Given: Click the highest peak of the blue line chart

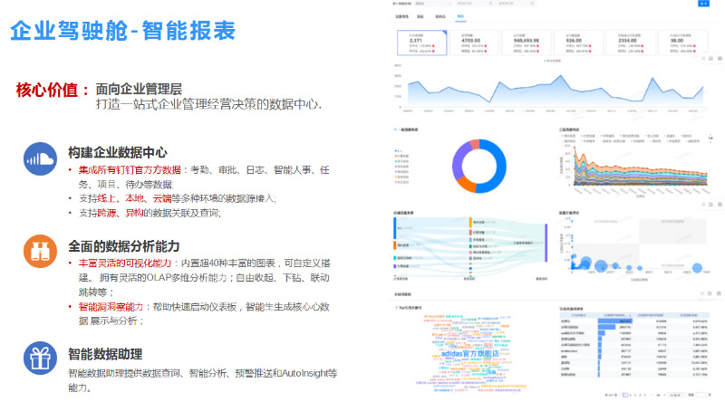Looking at the screenshot, I should click(560, 76).
